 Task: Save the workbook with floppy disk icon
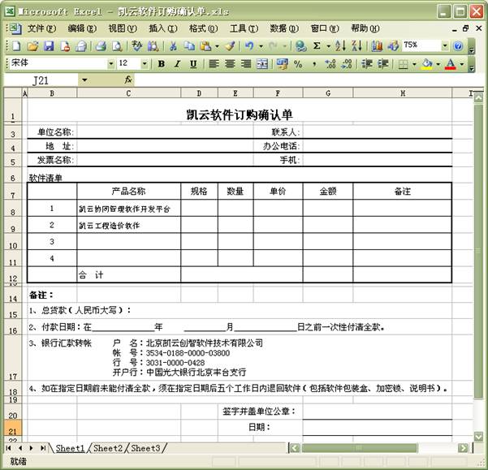[49, 46]
